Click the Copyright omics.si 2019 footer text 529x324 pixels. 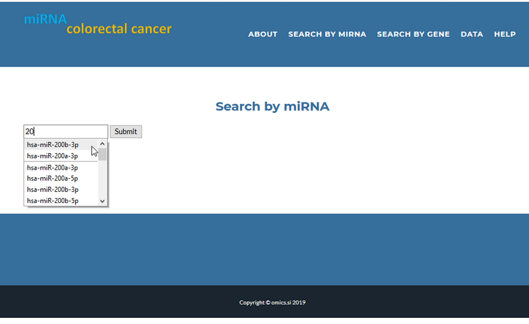[272, 303]
